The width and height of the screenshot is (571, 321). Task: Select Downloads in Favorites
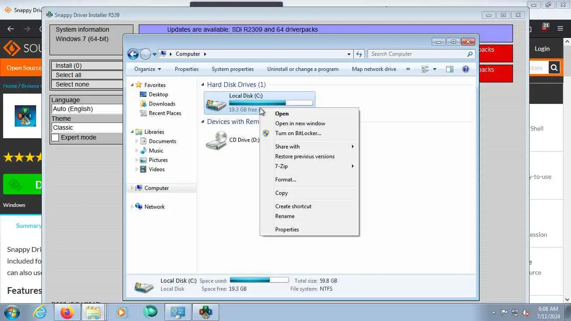162,104
